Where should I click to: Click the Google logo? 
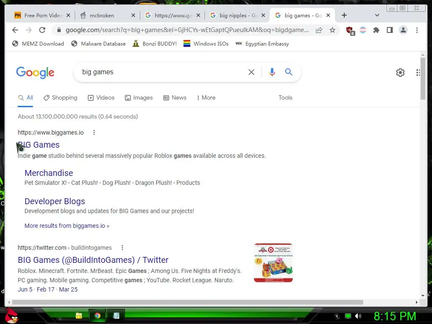(x=35, y=73)
